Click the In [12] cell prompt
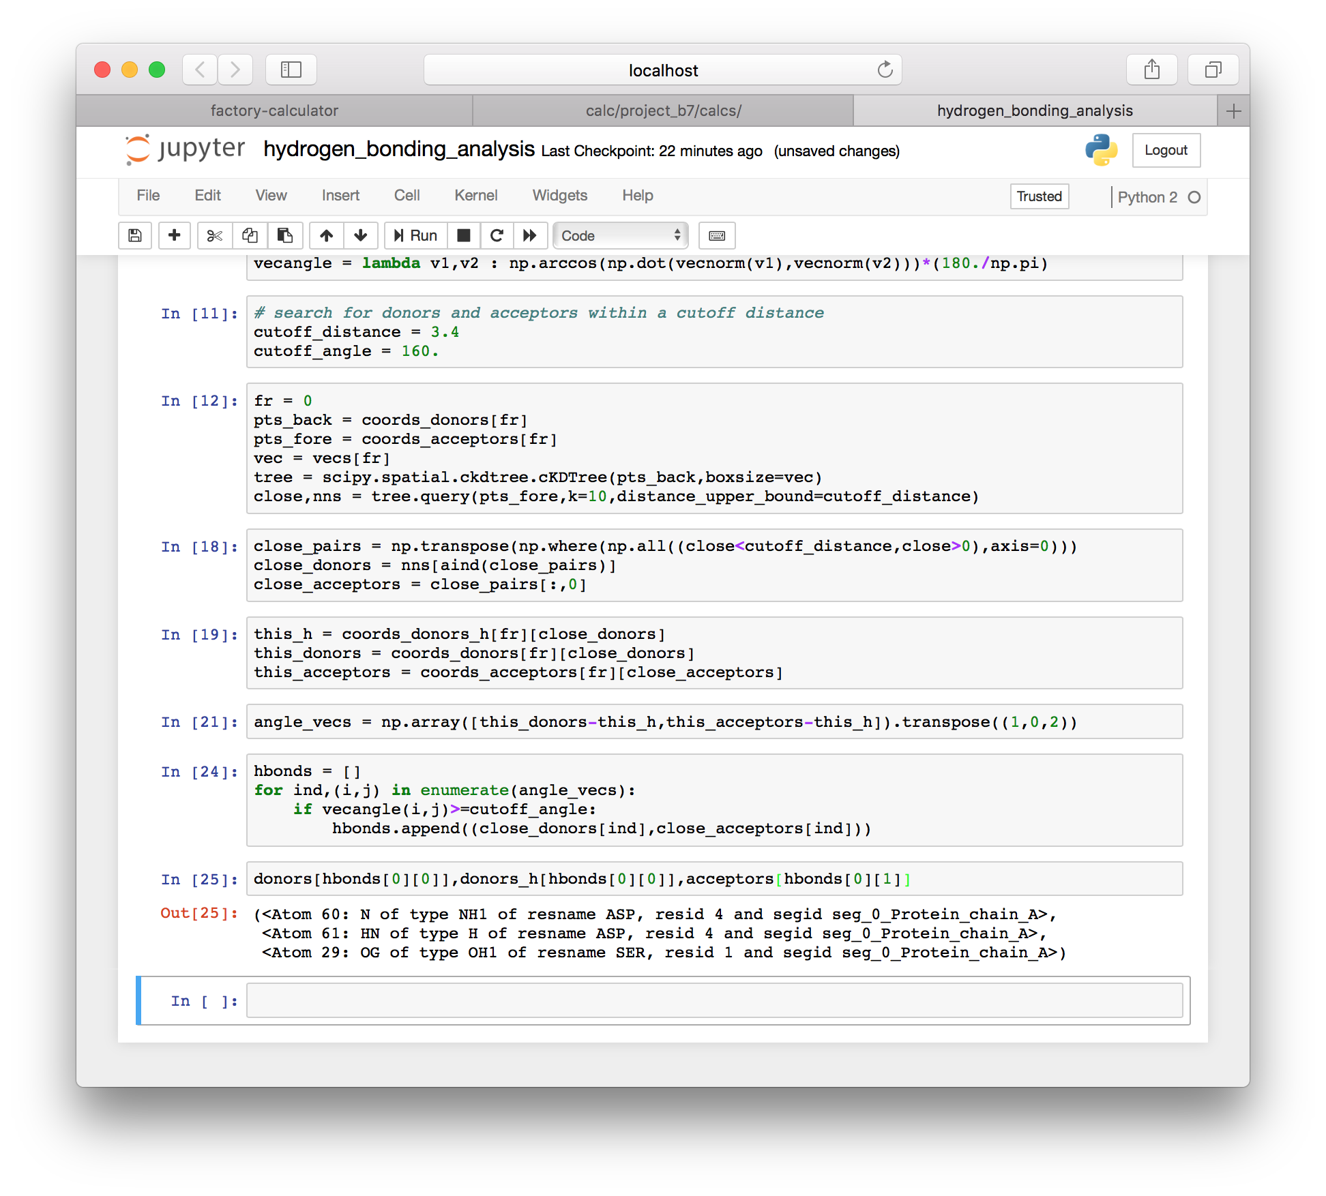 click(199, 401)
